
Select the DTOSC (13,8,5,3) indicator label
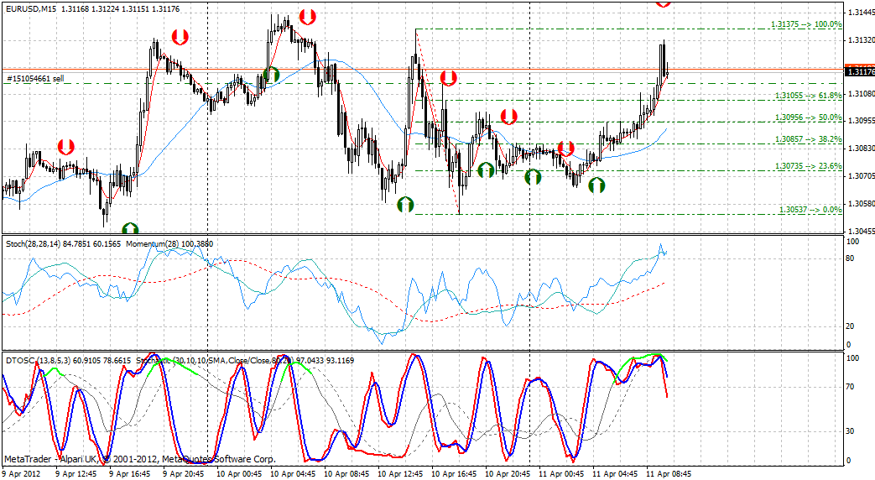pos(38,361)
